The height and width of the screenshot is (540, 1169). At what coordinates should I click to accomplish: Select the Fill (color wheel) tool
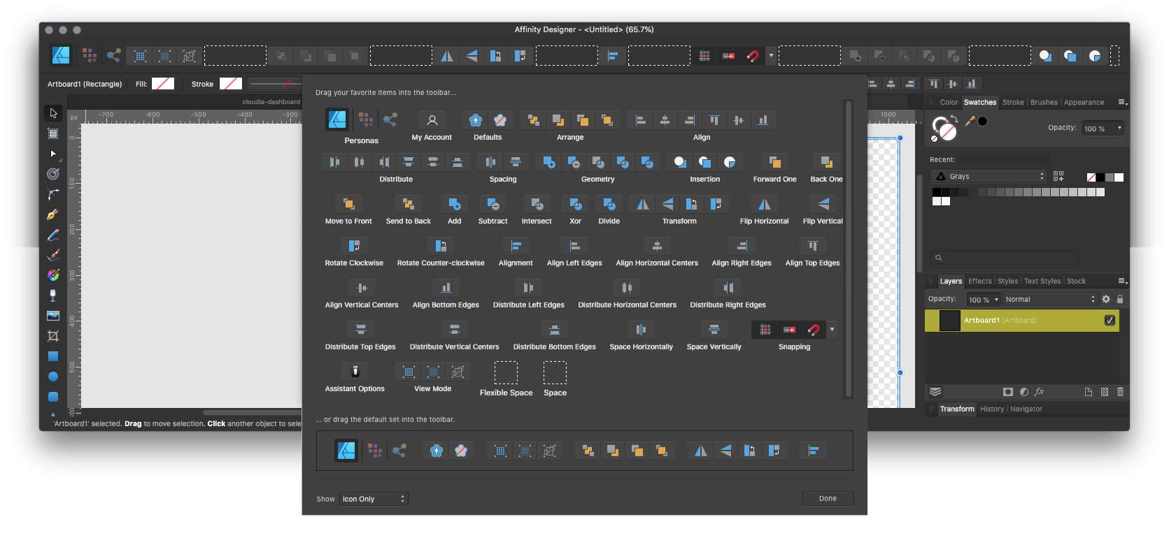click(53, 275)
